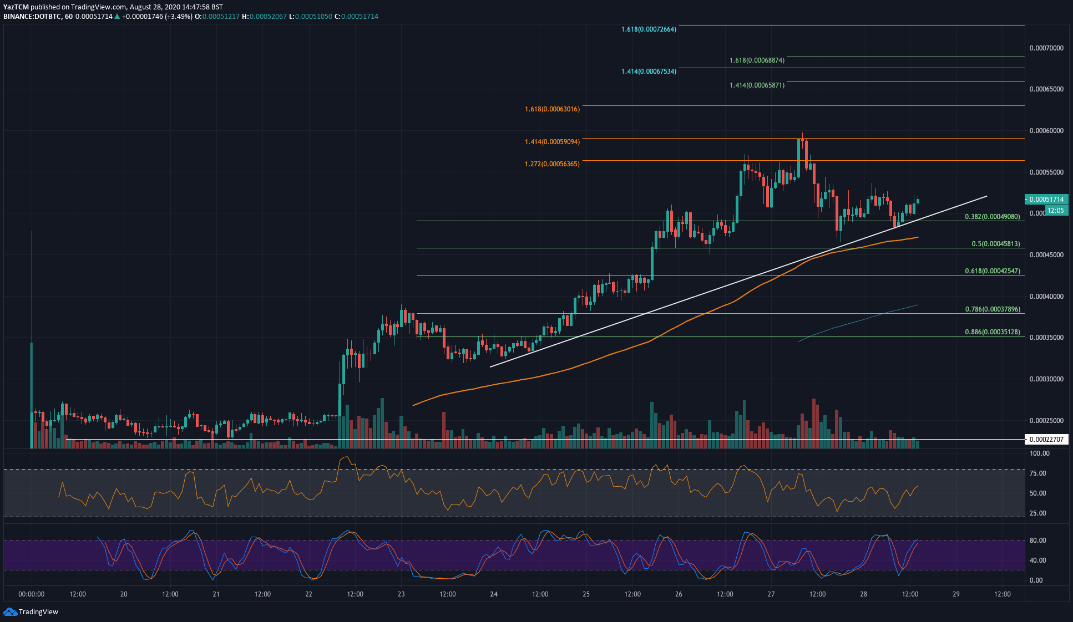The image size is (1073, 622).
Task: Select the 0.382(0.00049080) retracement label
Action: 992,217
